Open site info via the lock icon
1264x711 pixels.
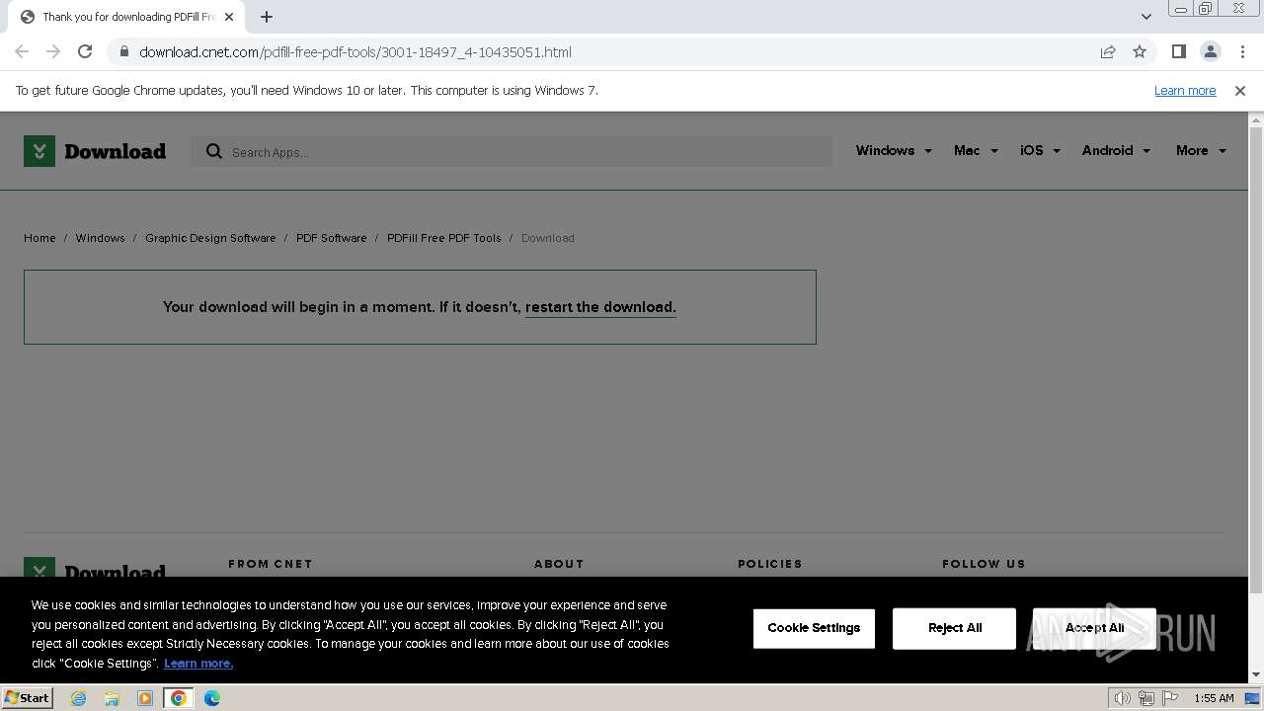pos(124,51)
